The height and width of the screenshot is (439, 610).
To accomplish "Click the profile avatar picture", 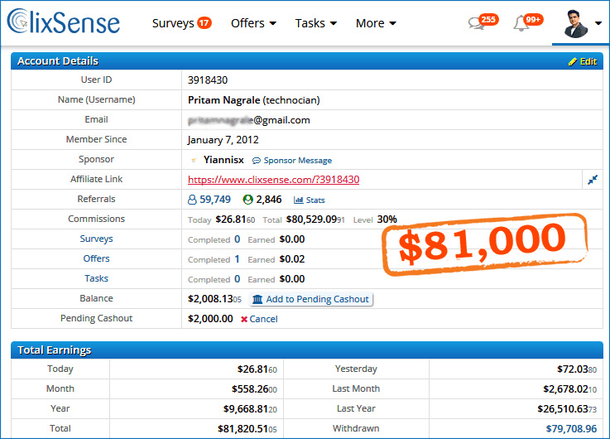I will point(576,24).
